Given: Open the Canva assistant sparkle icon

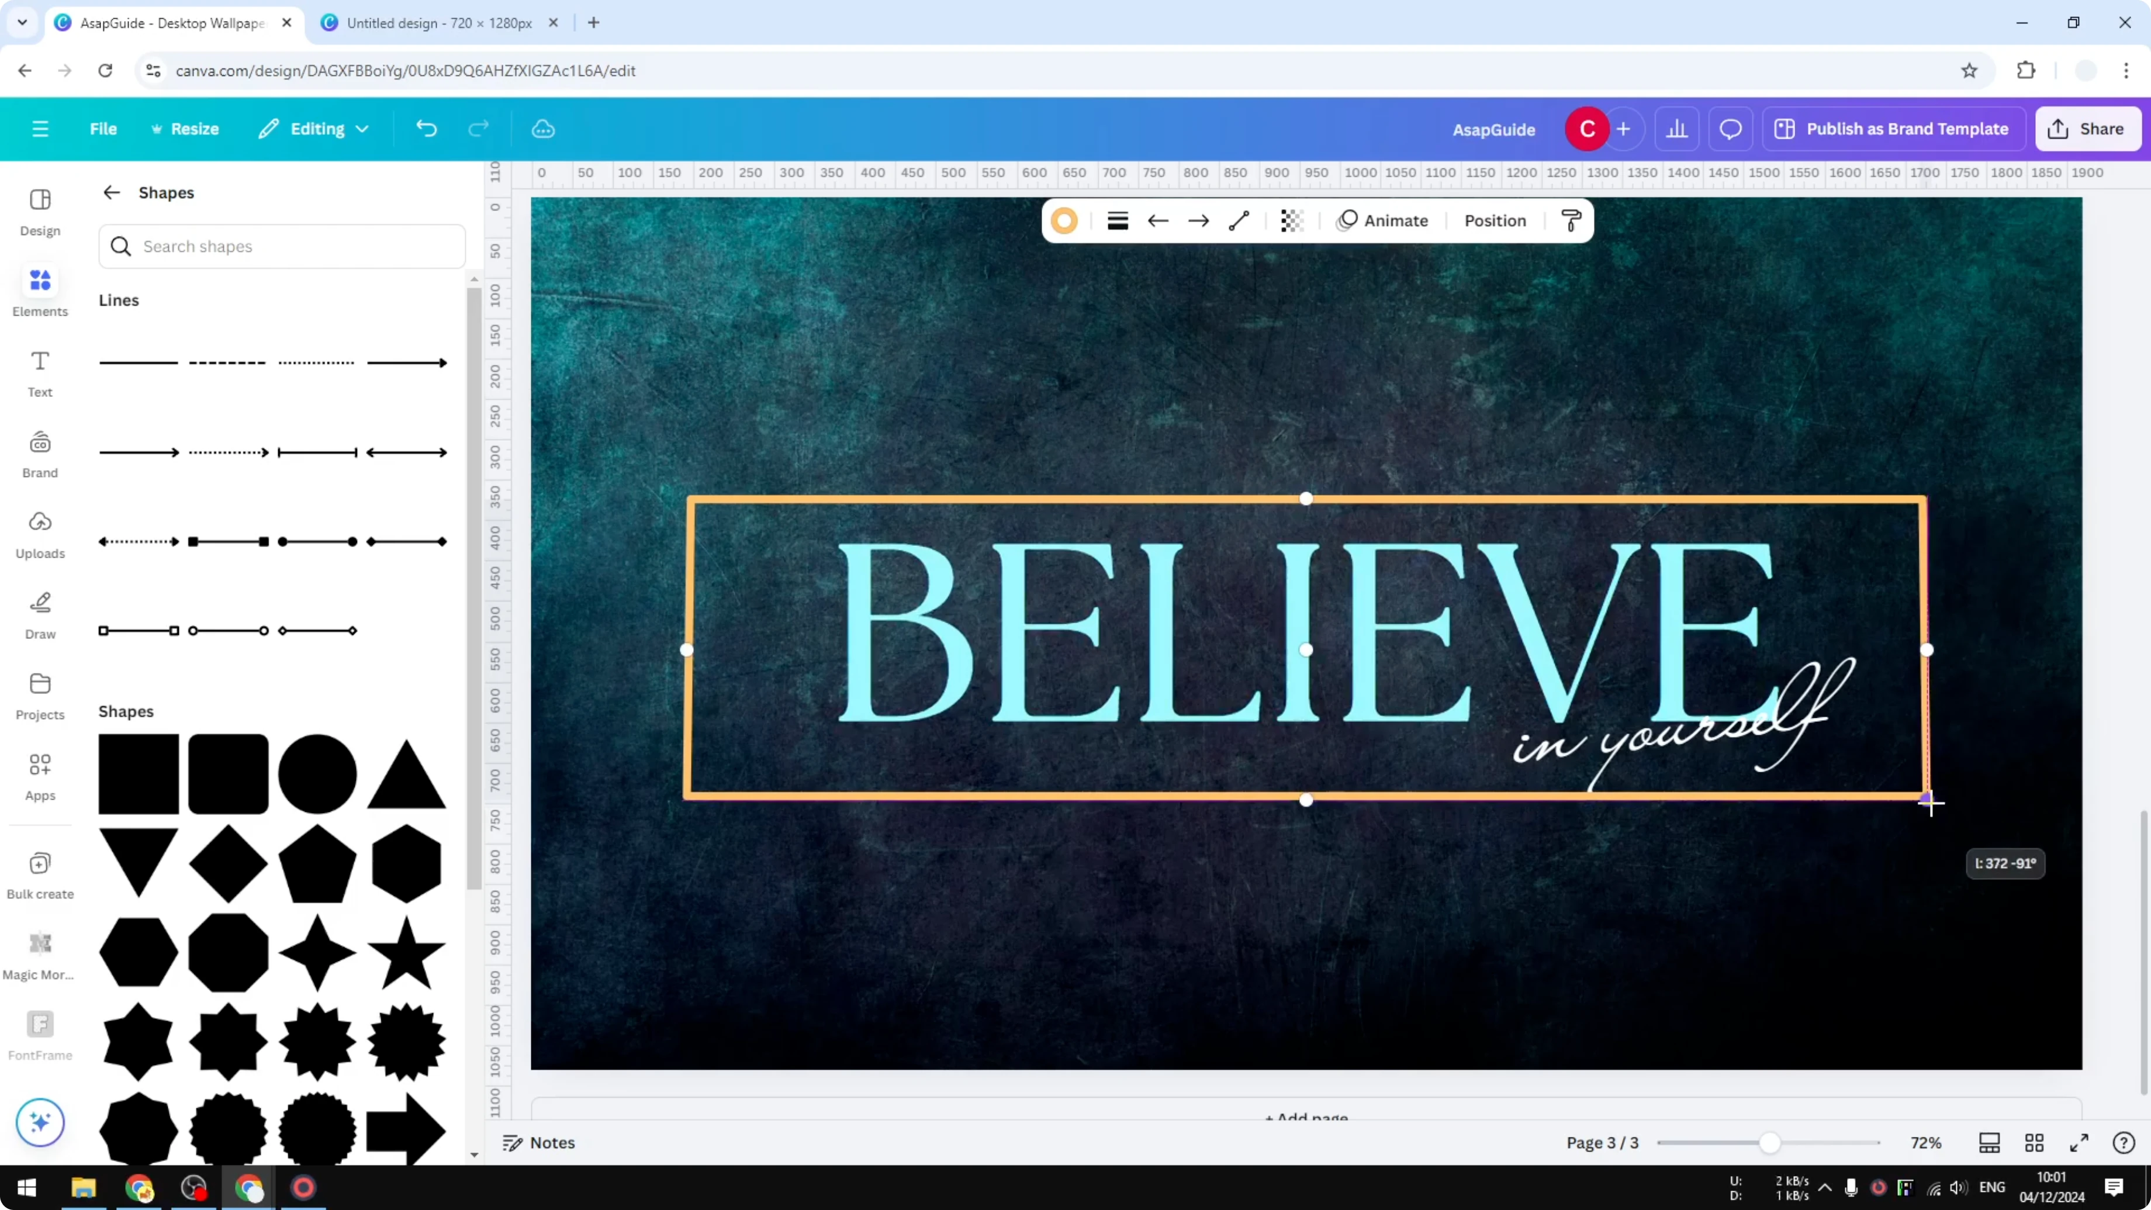Looking at the screenshot, I should (x=39, y=1122).
